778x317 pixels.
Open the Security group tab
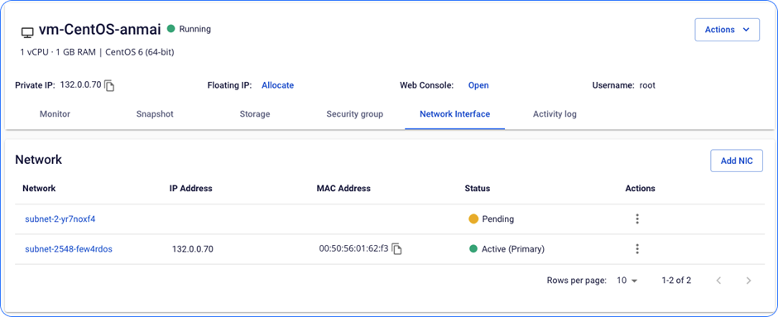point(355,114)
